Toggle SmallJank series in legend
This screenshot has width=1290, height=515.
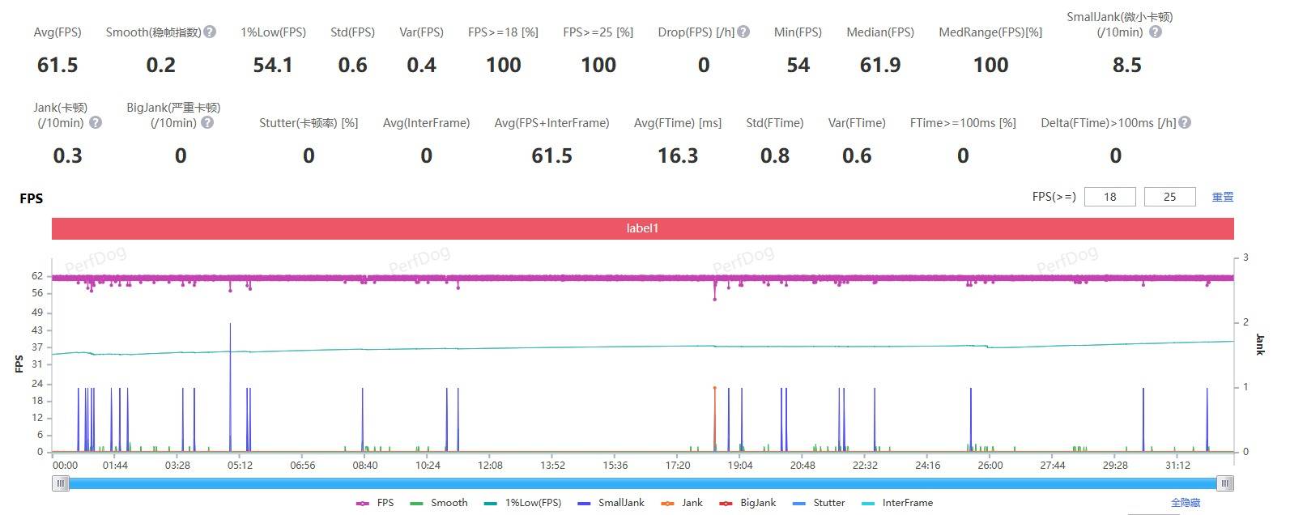pos(611,503)
